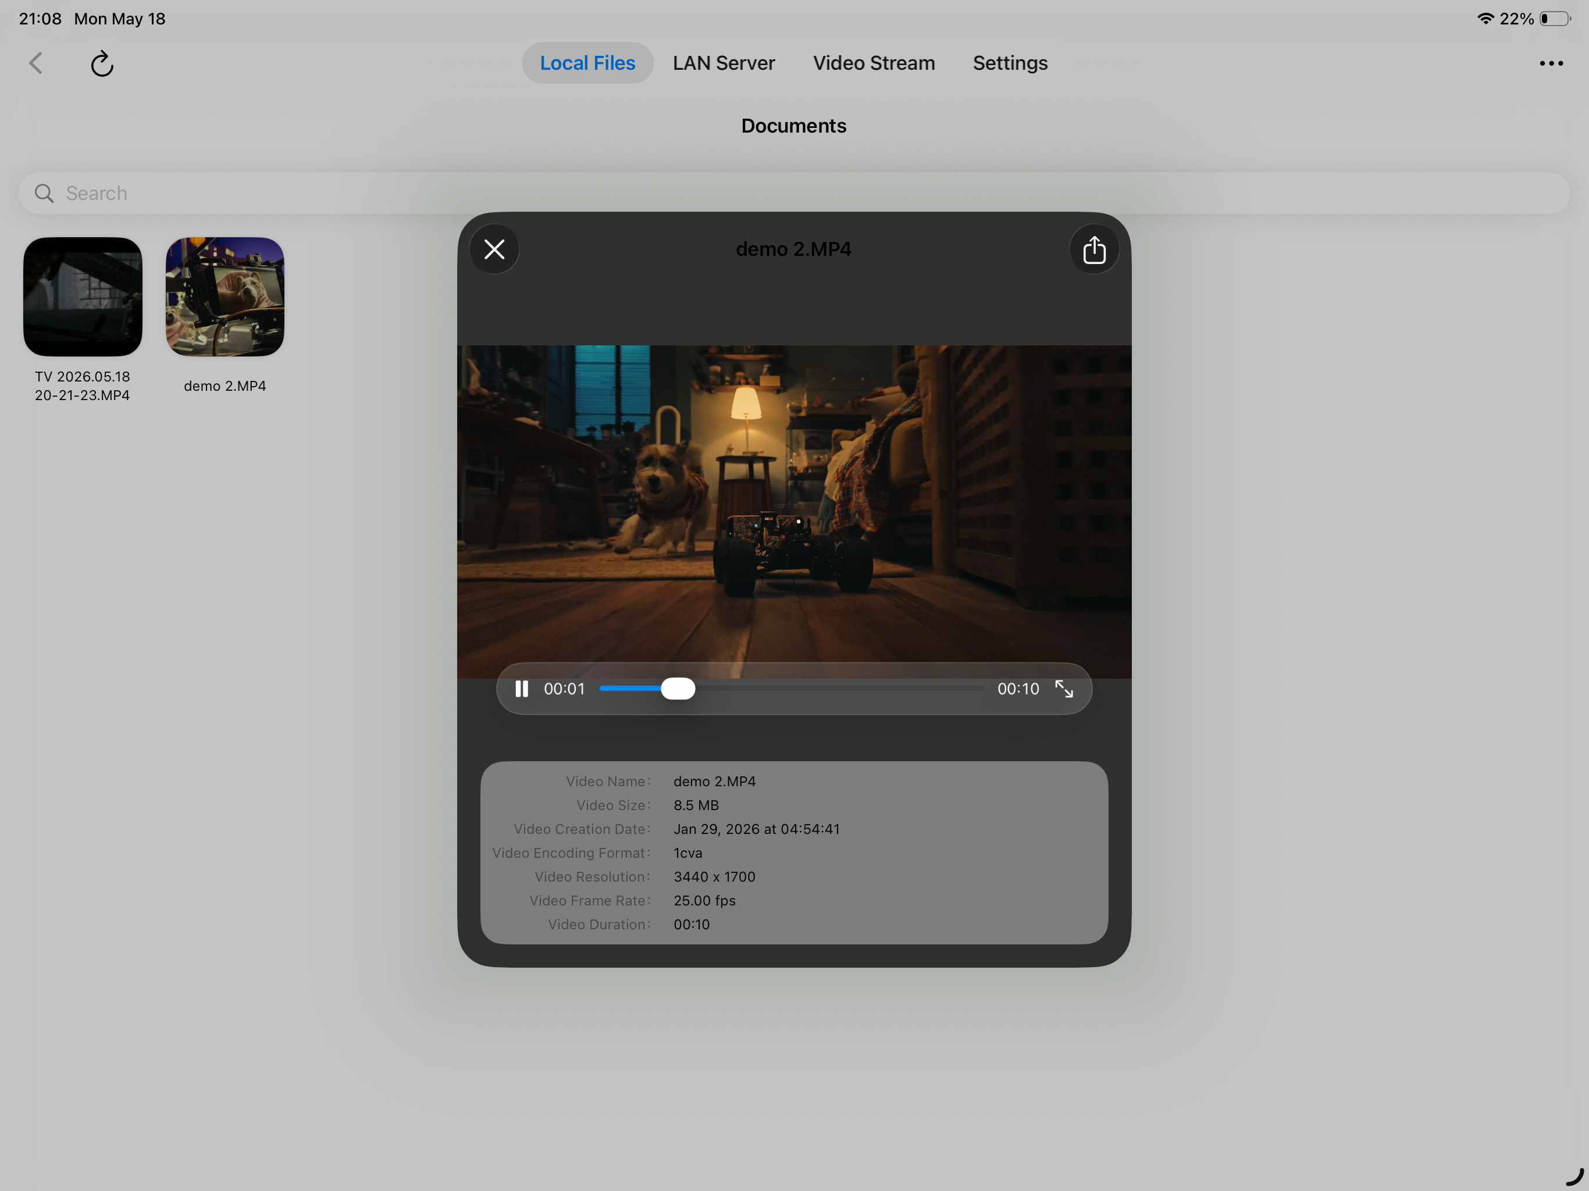
Task: Select the 00:01 elapsed time label
Action: point(564,689)
